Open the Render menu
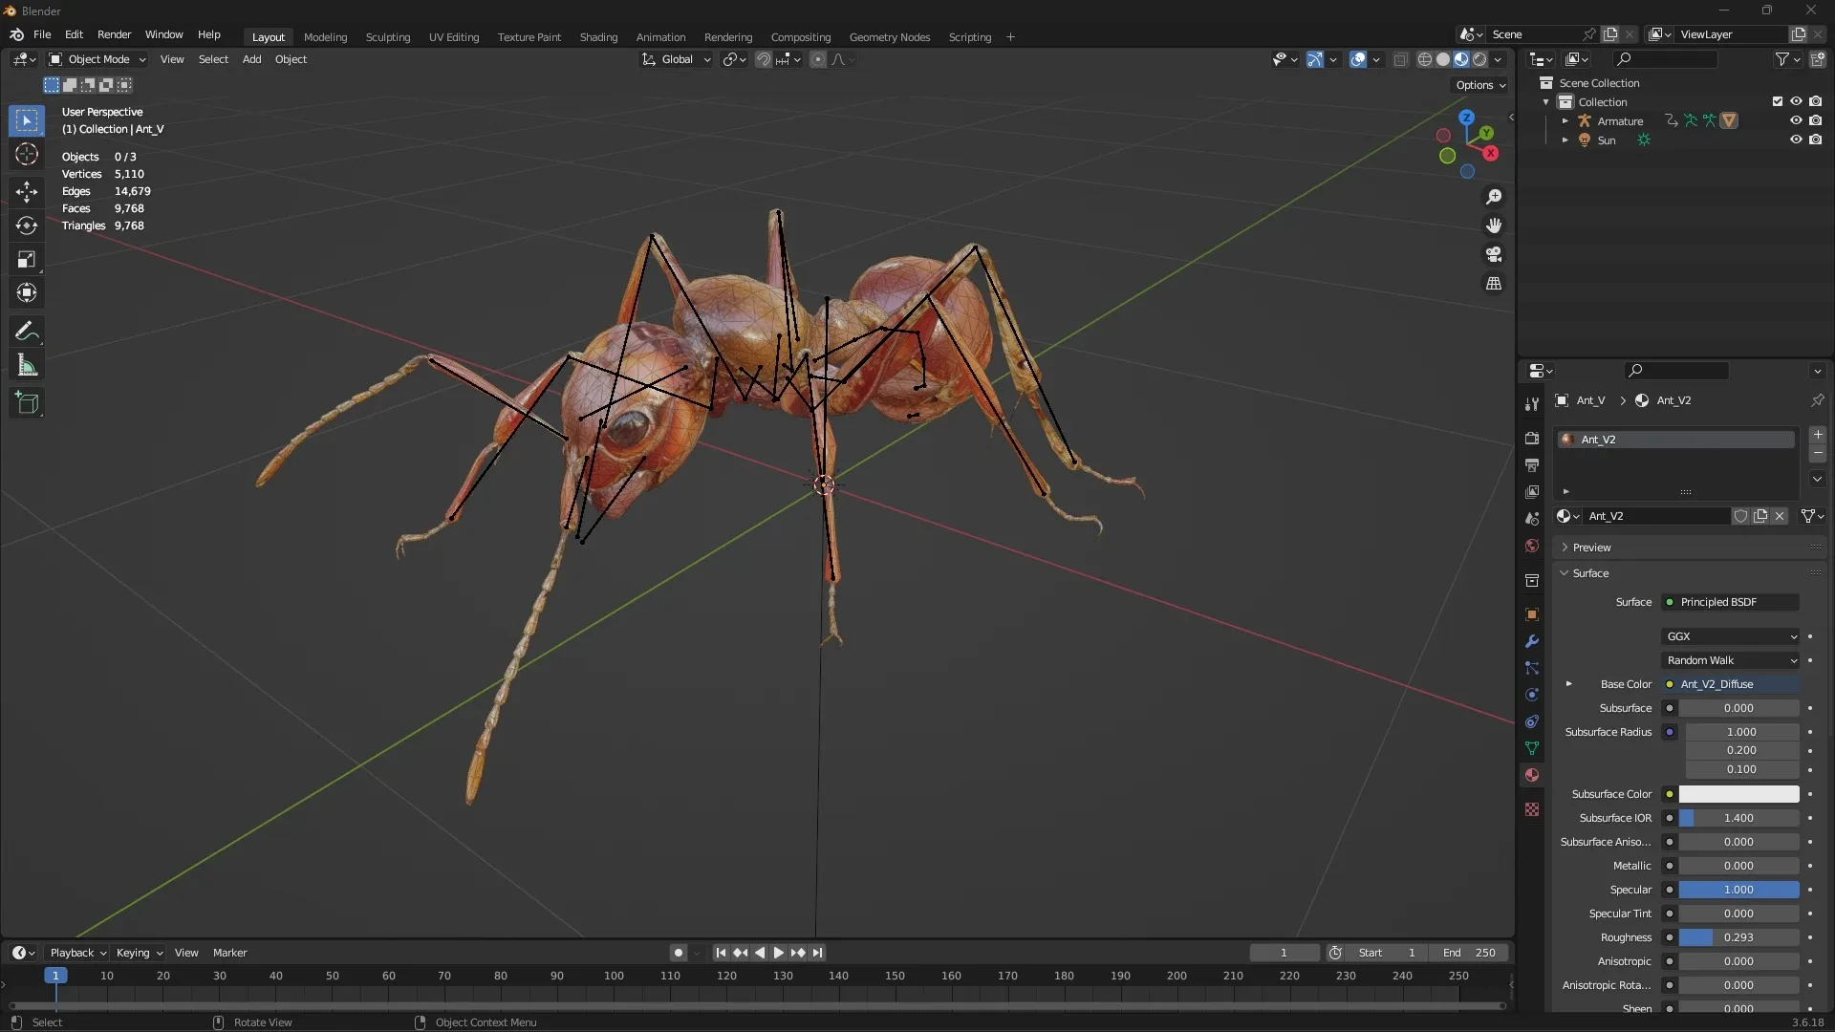This screenshot has height=1032, width=1835. pyautogui.click(x=114, y=34)
